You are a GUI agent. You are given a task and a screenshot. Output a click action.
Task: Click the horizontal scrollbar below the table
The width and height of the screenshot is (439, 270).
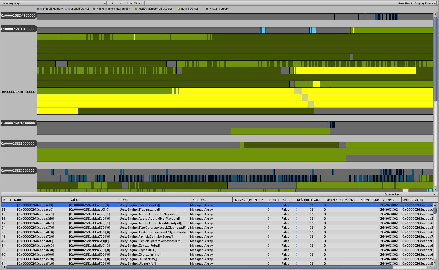[x=197, y=268]
